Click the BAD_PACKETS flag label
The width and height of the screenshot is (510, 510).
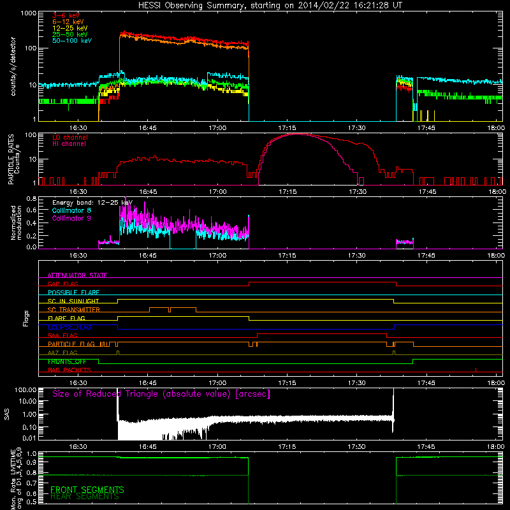tap(69, 370)
